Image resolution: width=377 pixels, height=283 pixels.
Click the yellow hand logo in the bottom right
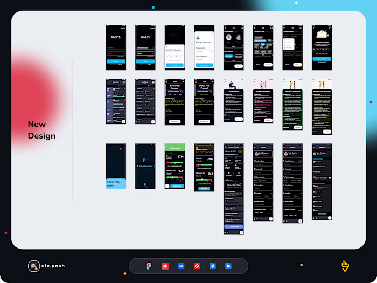(345, 266)
